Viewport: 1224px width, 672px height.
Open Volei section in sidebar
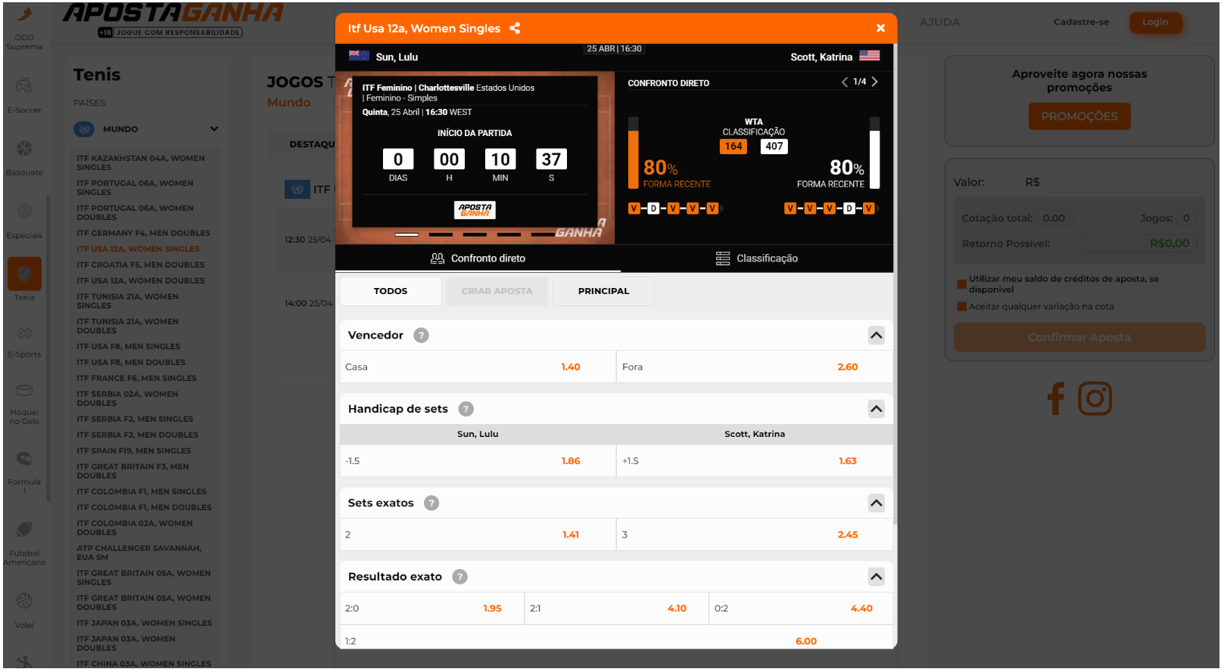(x=24, y=611)
